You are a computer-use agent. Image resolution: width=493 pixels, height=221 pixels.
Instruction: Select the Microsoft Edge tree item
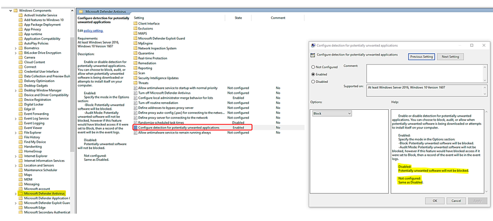[x=35, y=208]
